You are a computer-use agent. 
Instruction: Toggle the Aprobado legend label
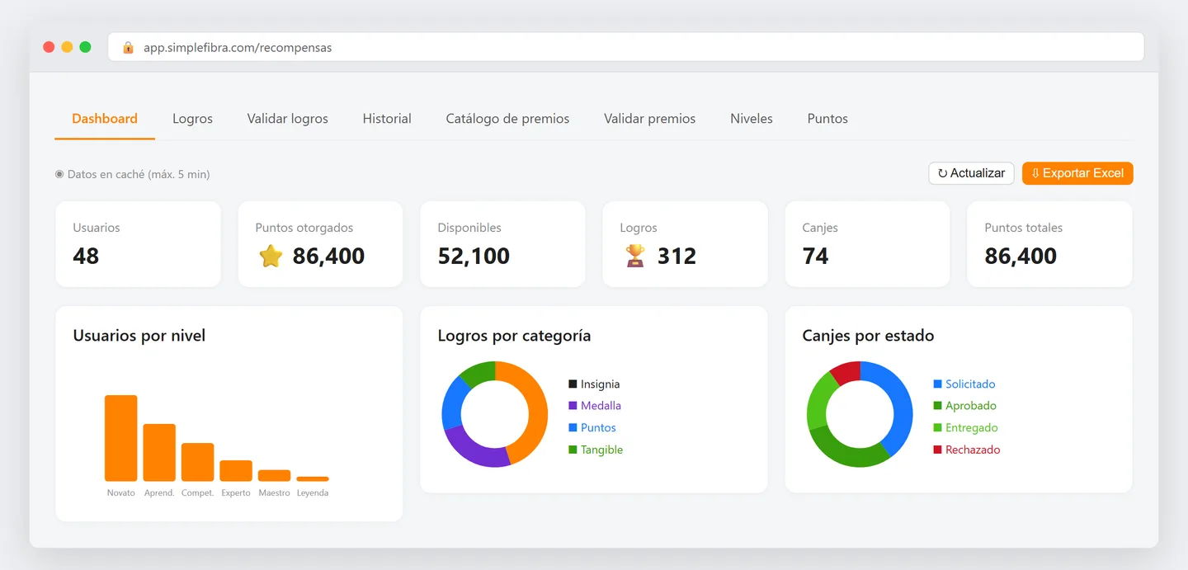pos(971,406)
